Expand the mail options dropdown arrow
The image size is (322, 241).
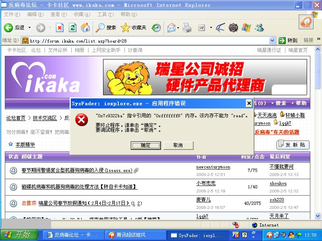click(x=178, y=27)
